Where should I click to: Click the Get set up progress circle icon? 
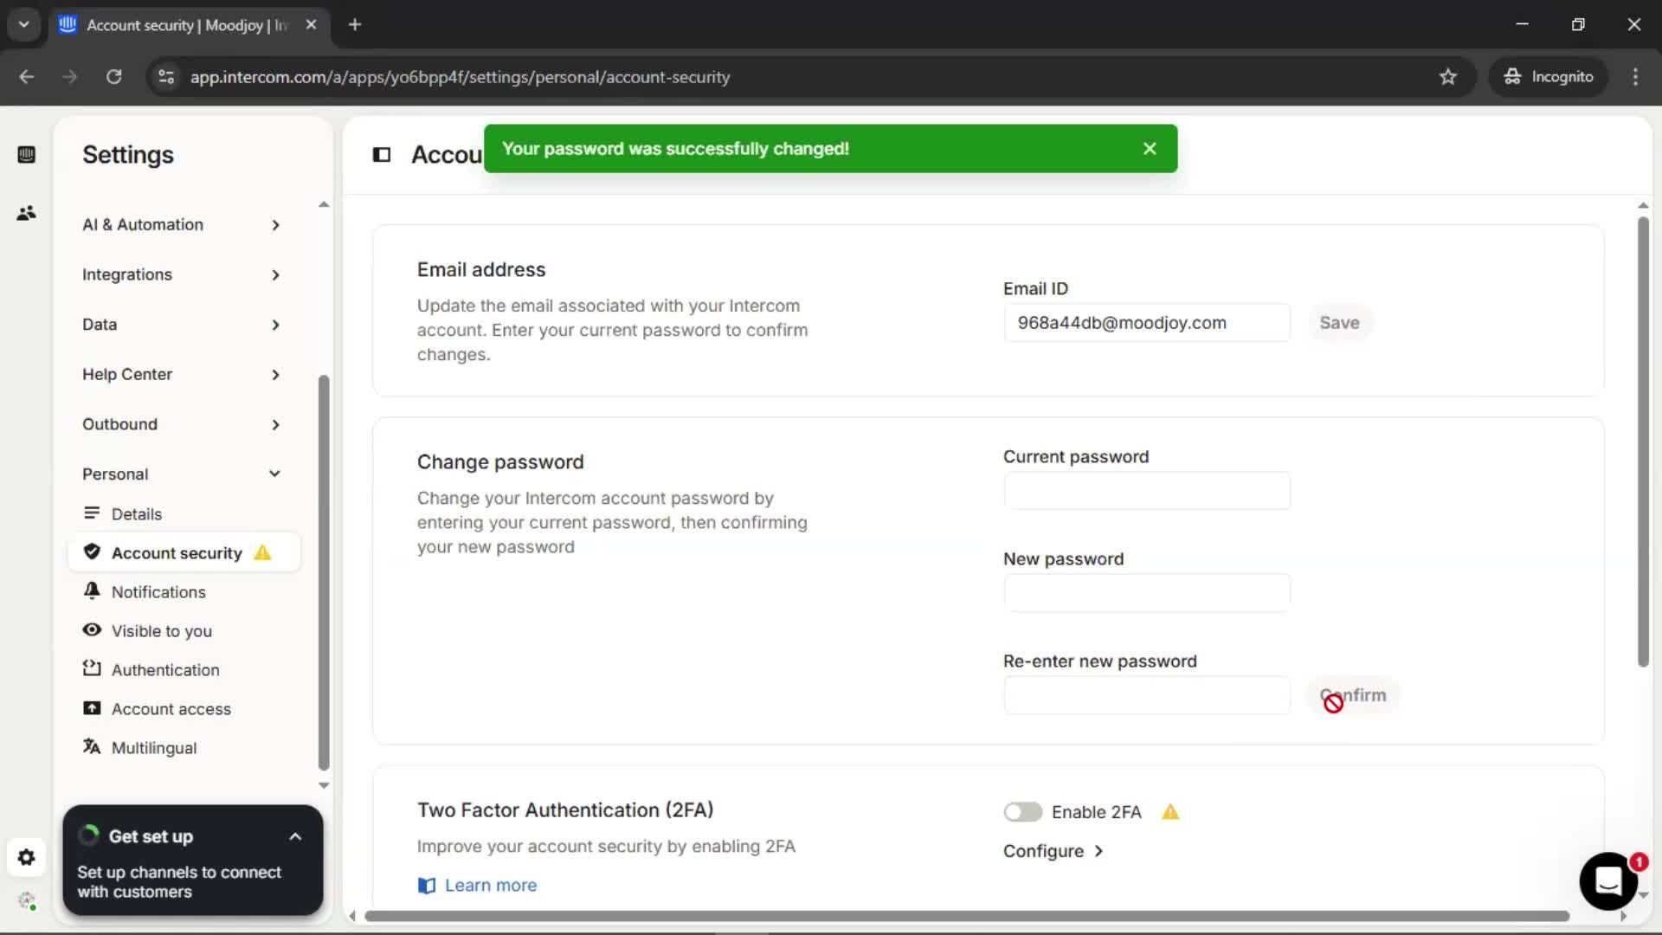[88, 835]
